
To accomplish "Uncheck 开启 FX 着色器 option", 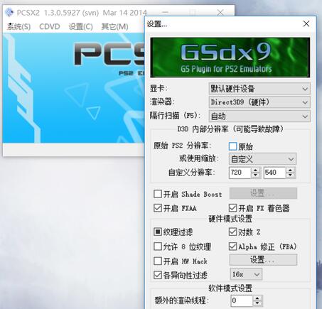I will click(232, 208).
